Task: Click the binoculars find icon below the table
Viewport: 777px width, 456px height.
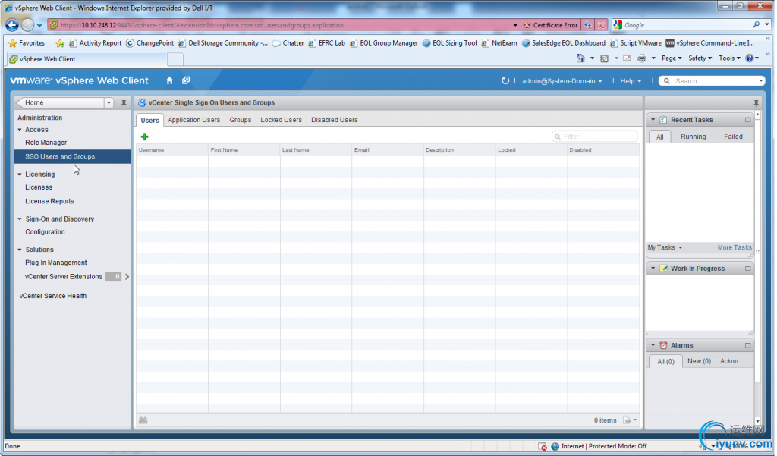Action: [x=143, y=420]
